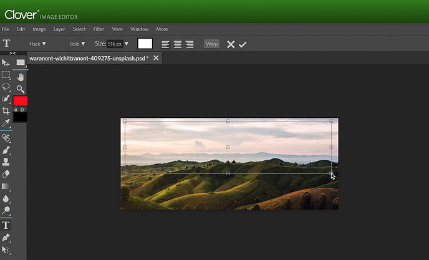The image size is (429, 260).
Task: Align text center
Action: (x=178, y=44)
